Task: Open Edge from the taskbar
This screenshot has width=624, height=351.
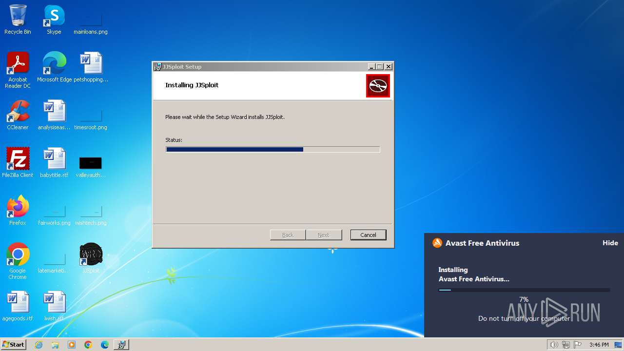Action: [105, 345]
